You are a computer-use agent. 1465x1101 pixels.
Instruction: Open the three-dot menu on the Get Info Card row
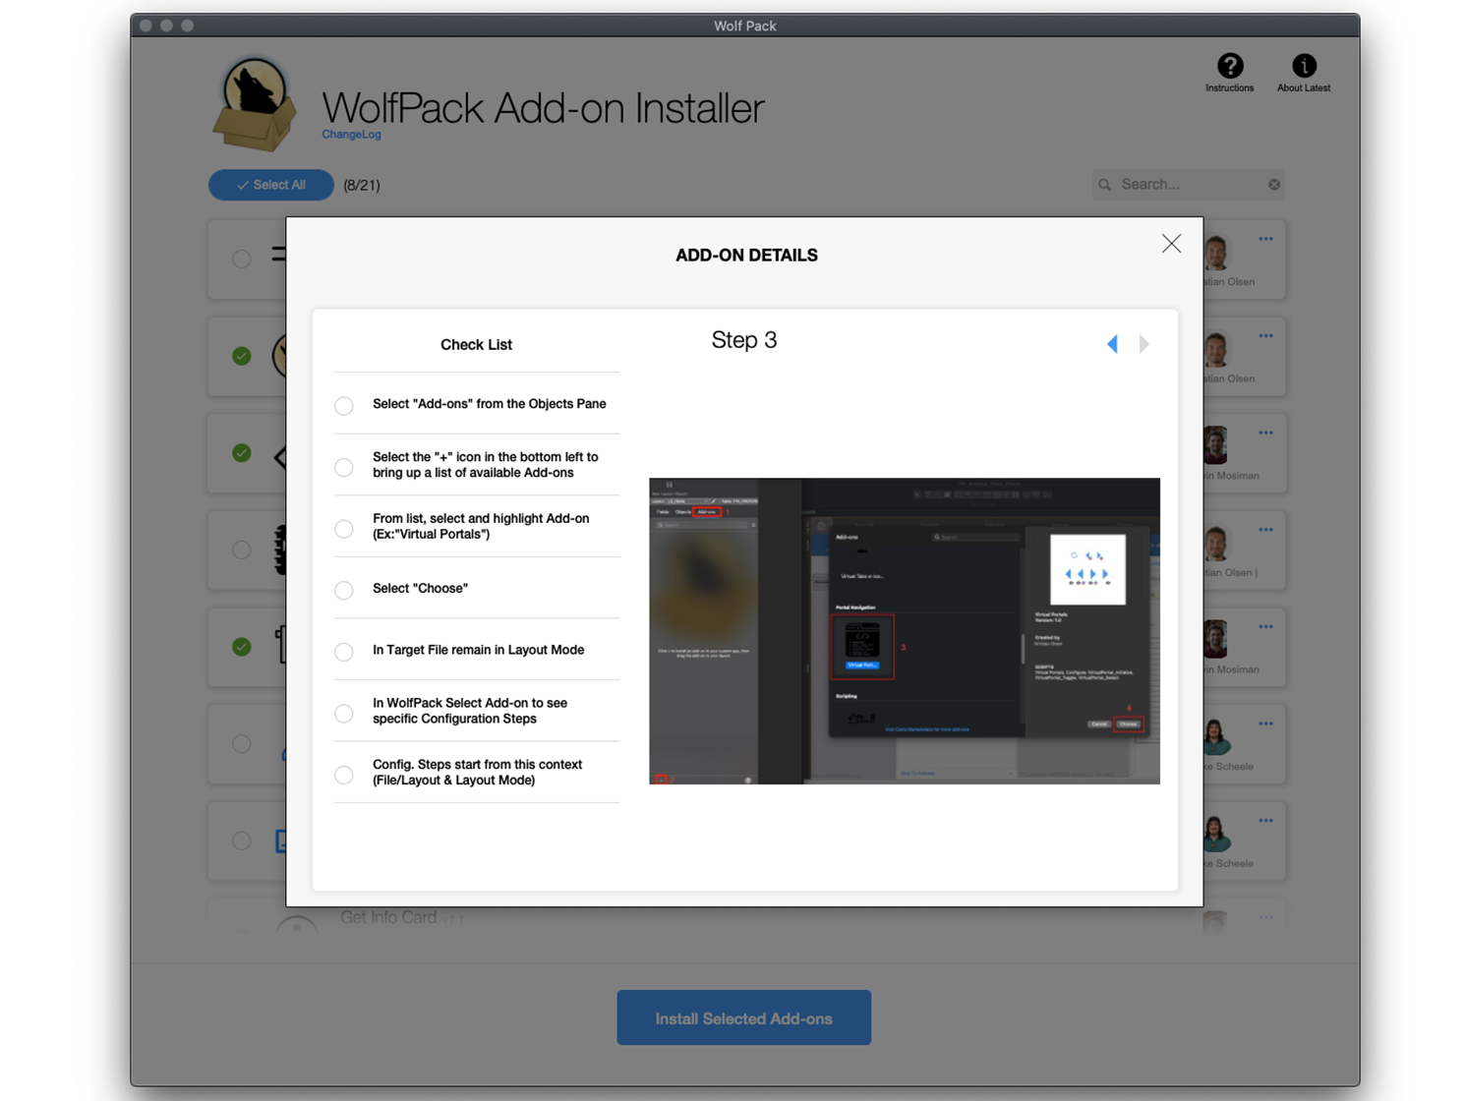1265,917
